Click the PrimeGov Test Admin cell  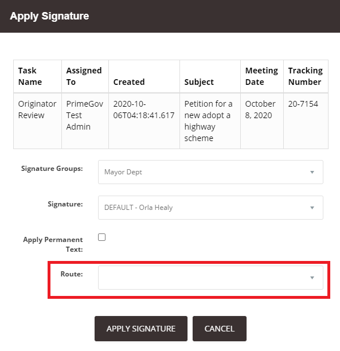pos(85,121)
